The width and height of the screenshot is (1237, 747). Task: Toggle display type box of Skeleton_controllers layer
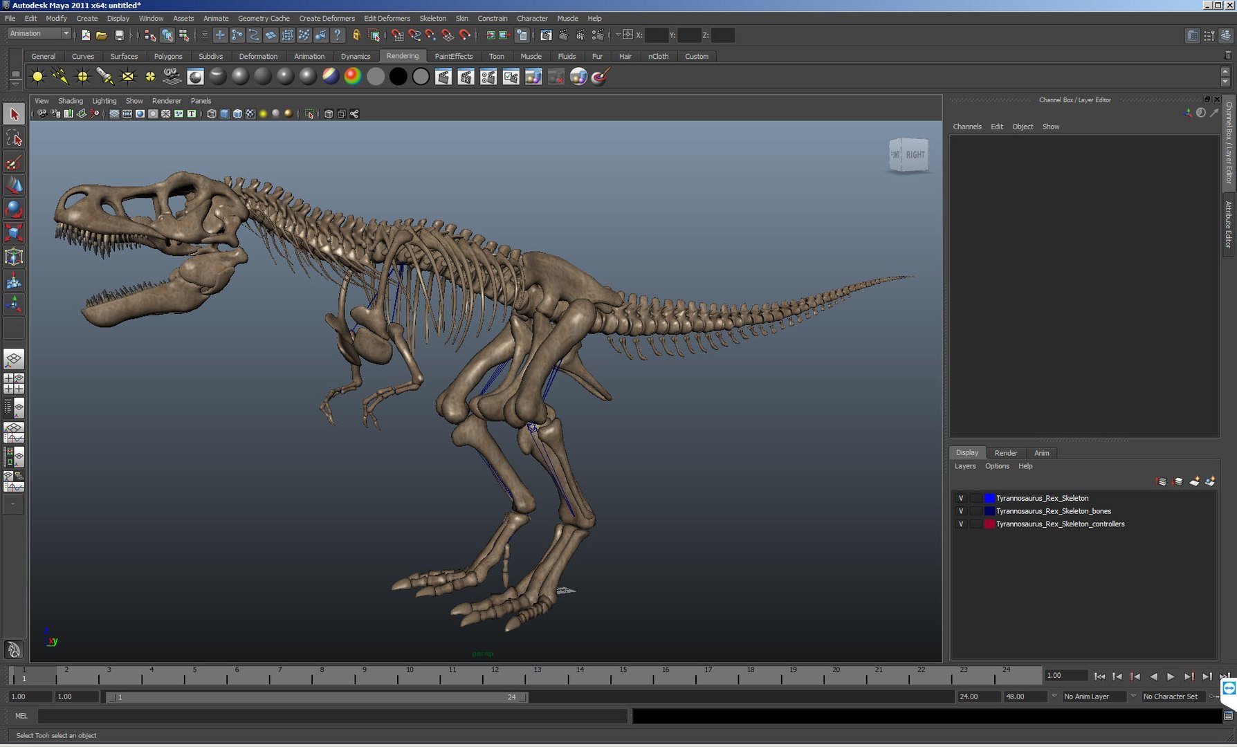(x=975, y=524)
